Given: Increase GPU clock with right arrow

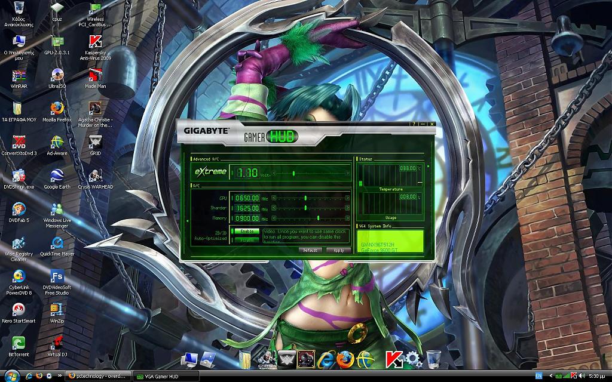Looking at the screenshot, I should pos(347,198).
